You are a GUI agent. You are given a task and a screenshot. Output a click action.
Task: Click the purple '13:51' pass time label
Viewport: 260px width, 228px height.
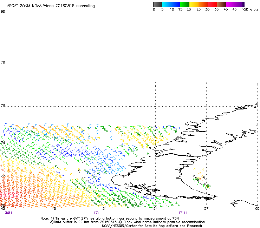(x=7, y=213)
